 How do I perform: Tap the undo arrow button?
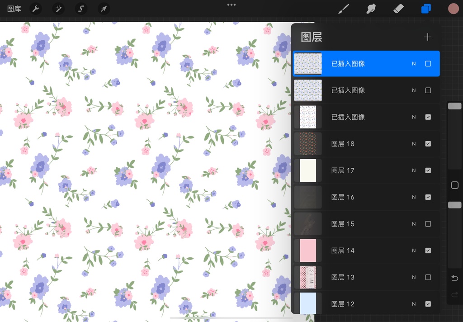455,278
